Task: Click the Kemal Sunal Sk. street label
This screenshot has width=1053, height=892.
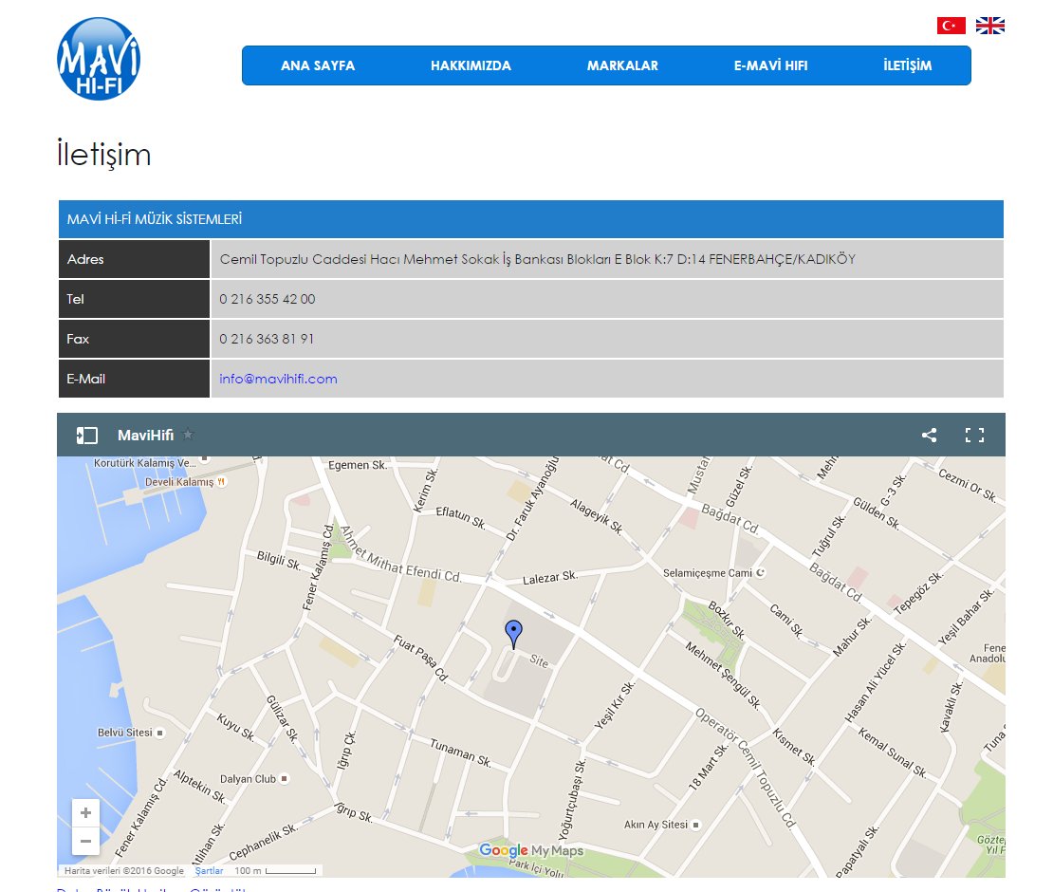Action: coord(893,753)
